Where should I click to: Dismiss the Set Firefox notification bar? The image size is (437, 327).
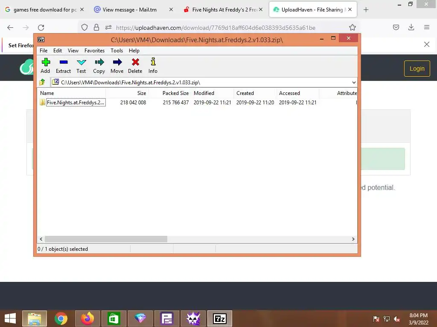tap(426, 44)
